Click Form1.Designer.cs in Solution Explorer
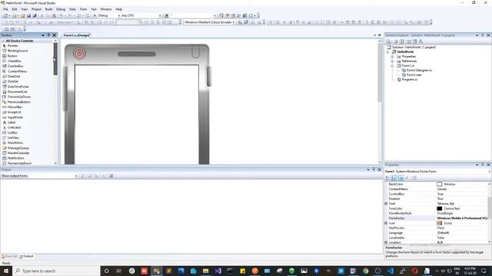492x276 pixels. 419,71
